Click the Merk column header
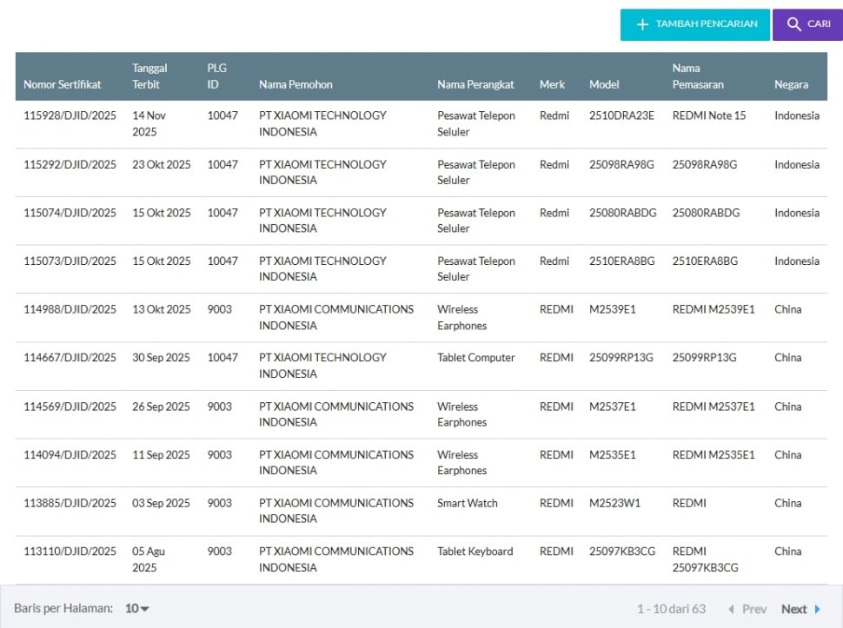Screen dimensions: 843x628 552,84
